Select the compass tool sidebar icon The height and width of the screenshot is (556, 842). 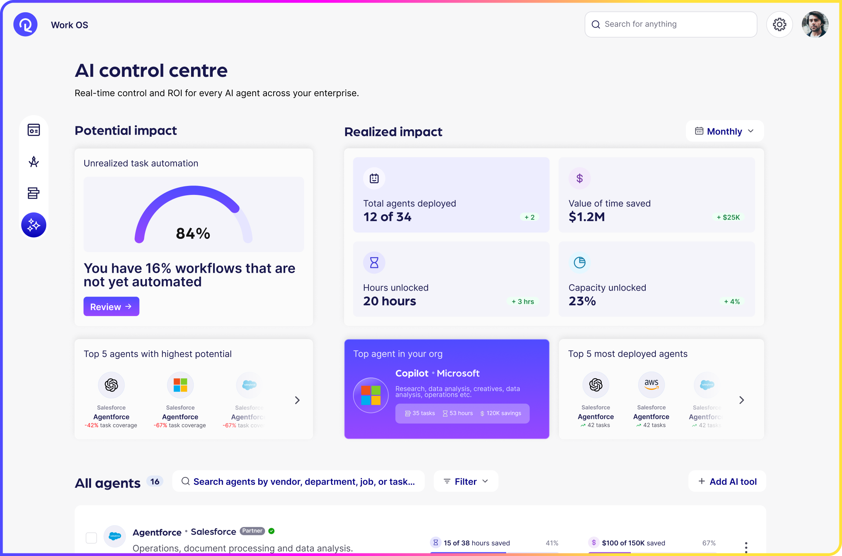point(34,162)
